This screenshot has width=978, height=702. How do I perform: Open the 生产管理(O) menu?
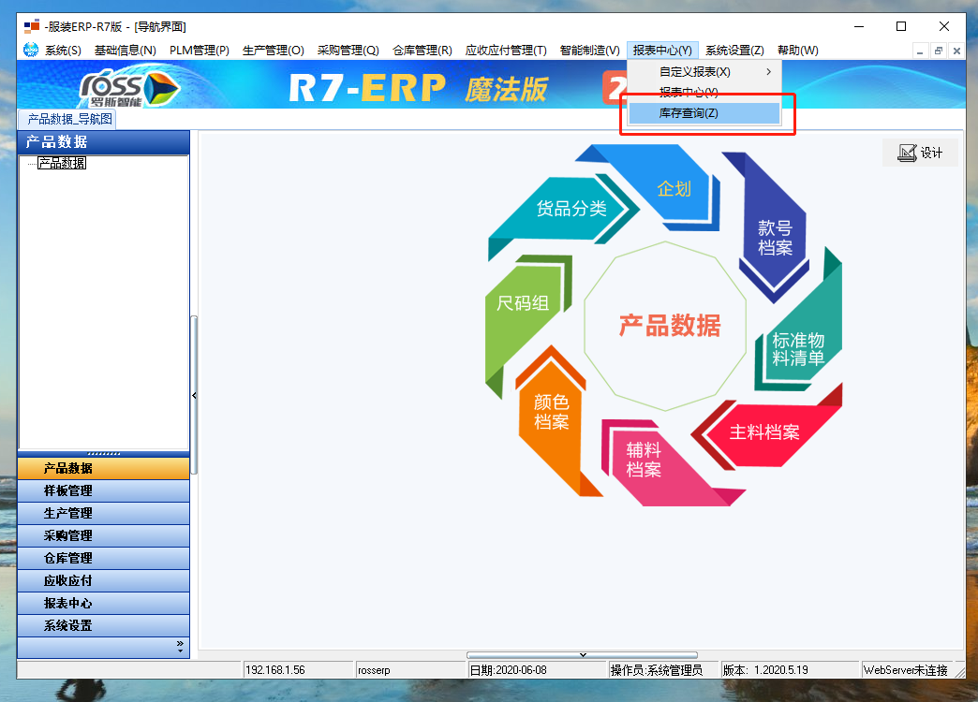273,51
